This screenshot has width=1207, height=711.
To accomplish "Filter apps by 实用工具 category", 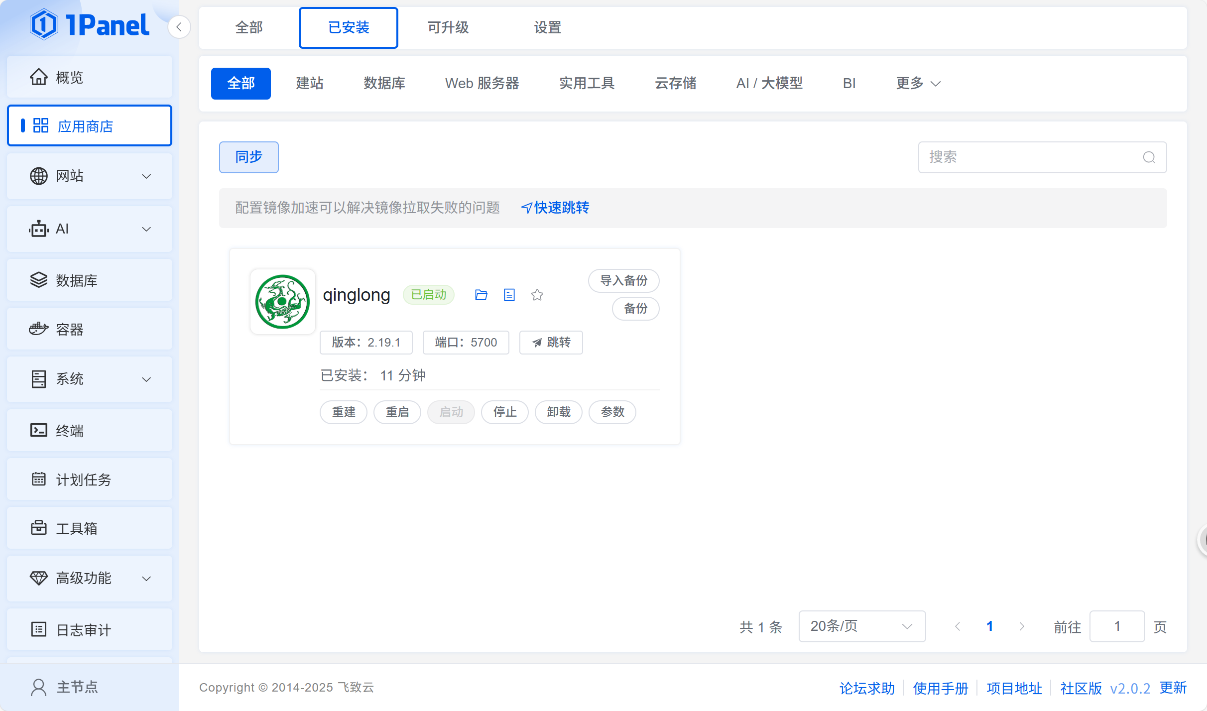I will [587, 83].
